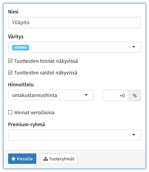Screen dimensions: 149x172
Task: Click the Hinnat verollisina label text
Action: [34, 113]
